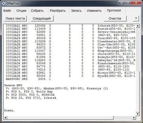Click the Следующий button
The height and width of the screenshot is (123, 143).
coord(42,18)
